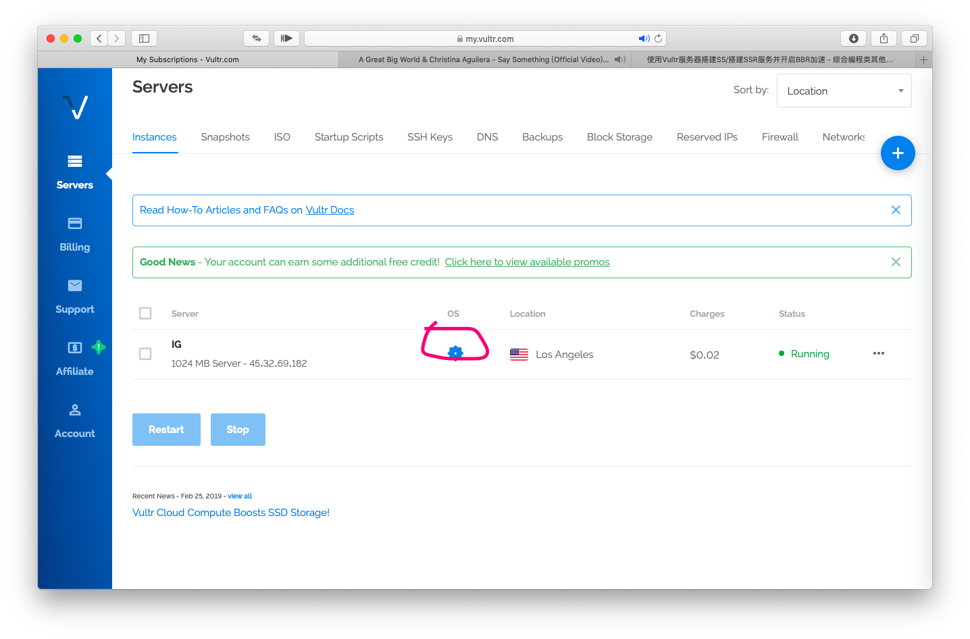
Task: Open Billing from the sidebar
Action: [74, 234]
